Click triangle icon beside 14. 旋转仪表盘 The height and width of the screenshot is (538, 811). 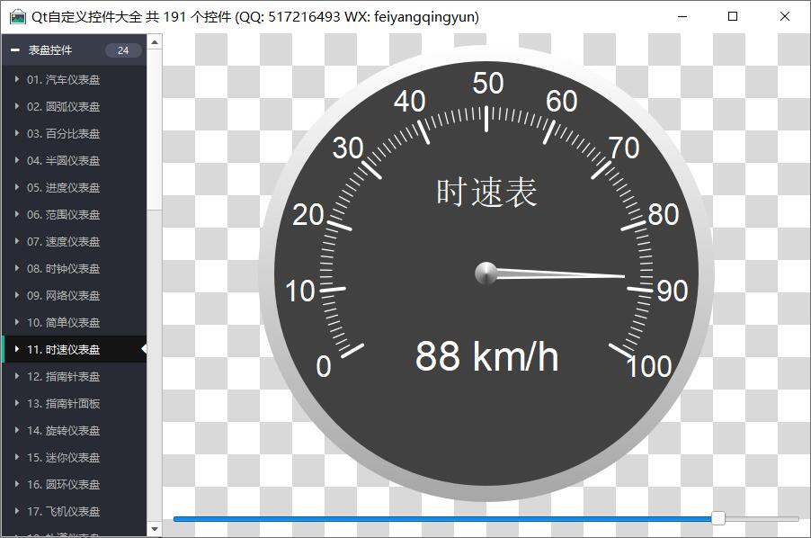[17, 430]
